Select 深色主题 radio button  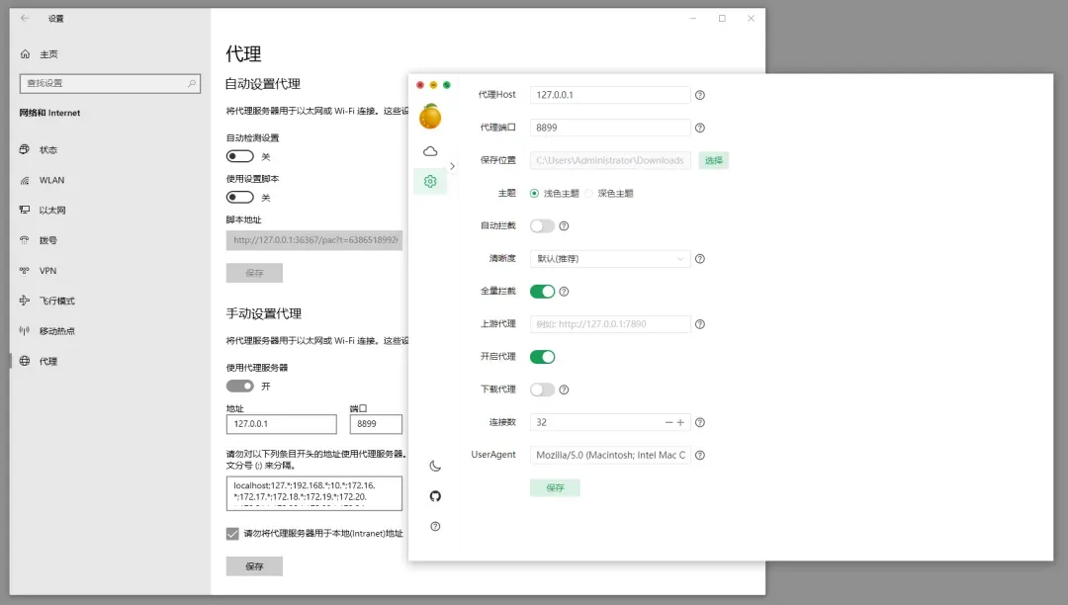tap(589, 194)
